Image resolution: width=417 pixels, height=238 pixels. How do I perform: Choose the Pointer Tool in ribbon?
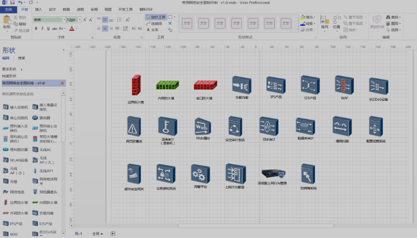(x=156, y=17)
